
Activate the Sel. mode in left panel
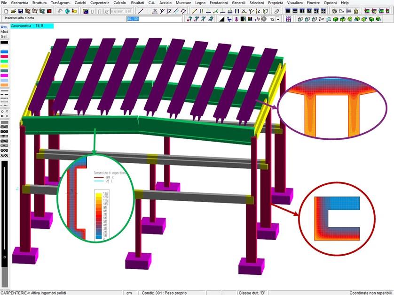pyautogui.click(x=4, y=37)
